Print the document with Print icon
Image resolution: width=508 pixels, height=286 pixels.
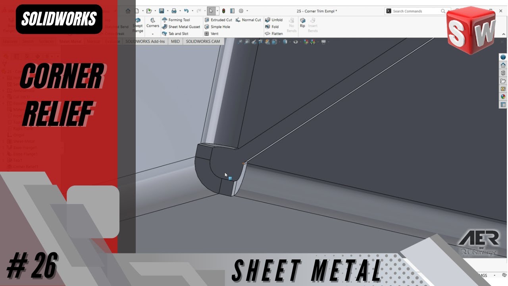[x=174, y=11]
